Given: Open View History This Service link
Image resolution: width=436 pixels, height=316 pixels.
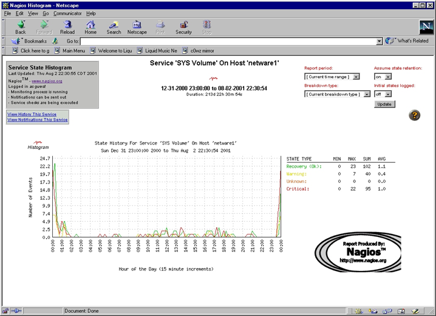Looking at the screenshot, I should [x=32, y=114].
